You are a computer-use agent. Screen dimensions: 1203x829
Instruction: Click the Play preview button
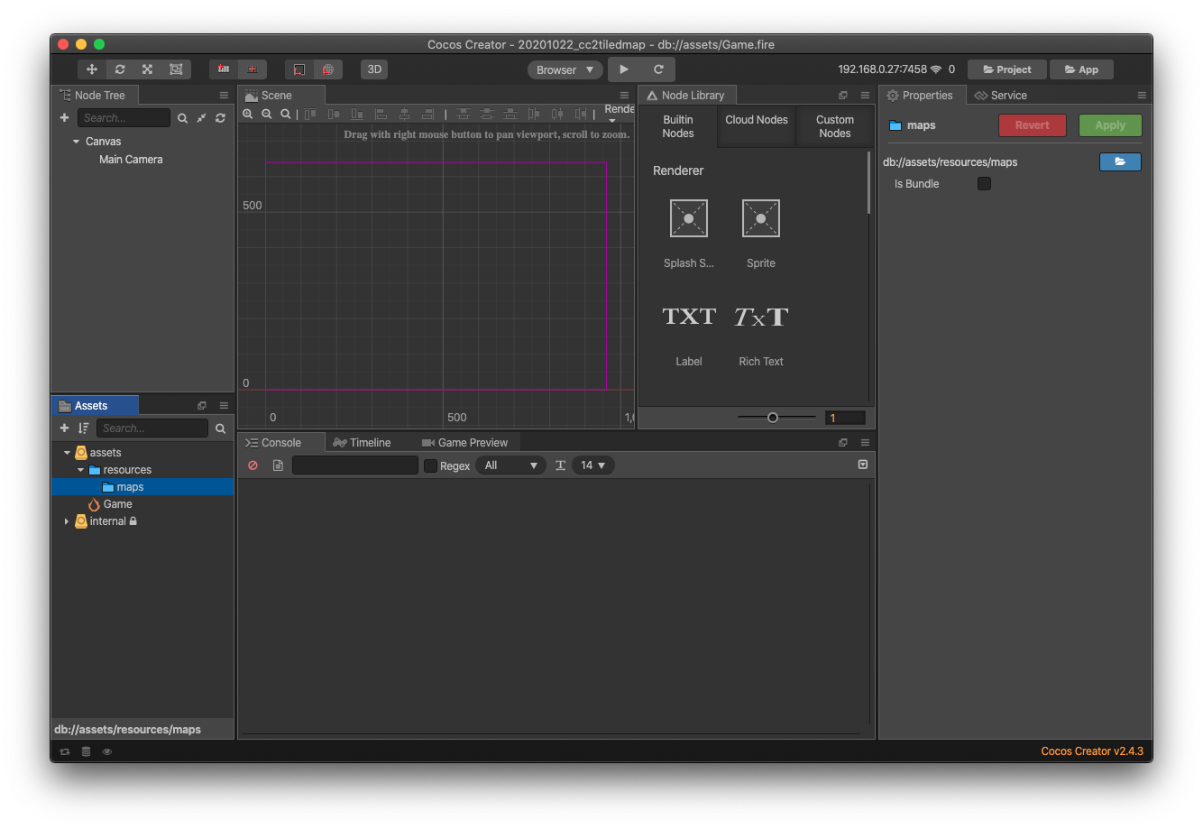(x=624, y=69)
